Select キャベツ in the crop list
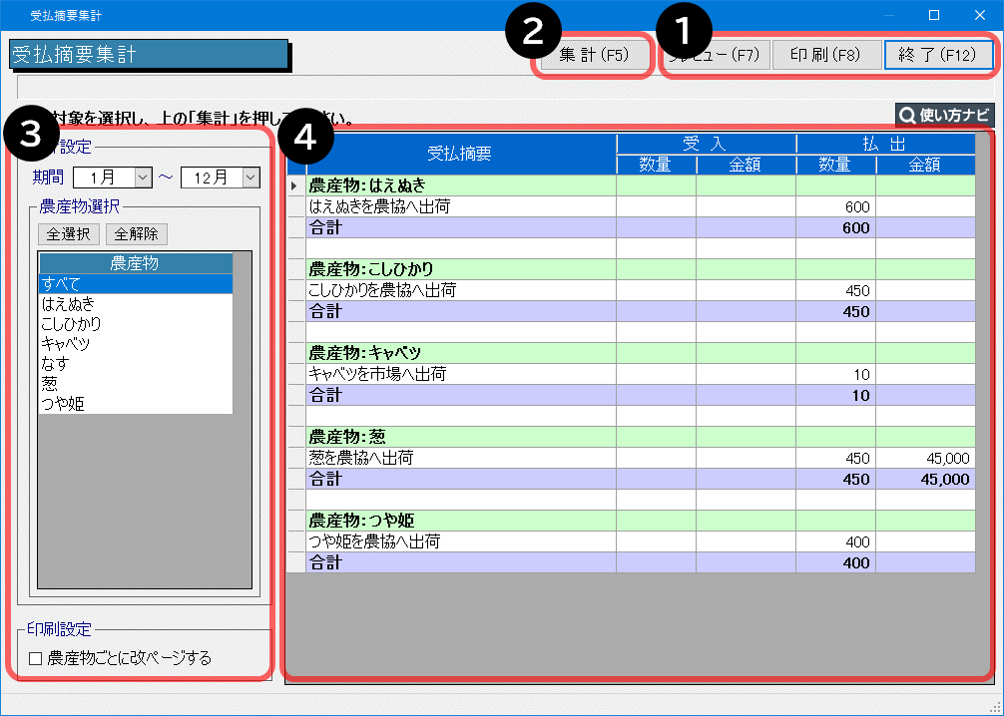The image size is (1004, 716). (135, 344)
